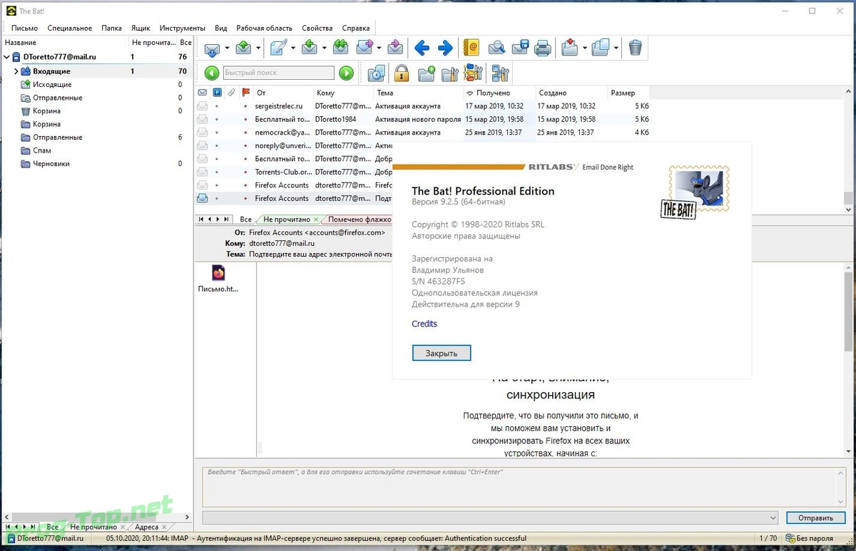Delete message with the trash bin icon
The width and height of the screenshot is (856, 551).
636,48
